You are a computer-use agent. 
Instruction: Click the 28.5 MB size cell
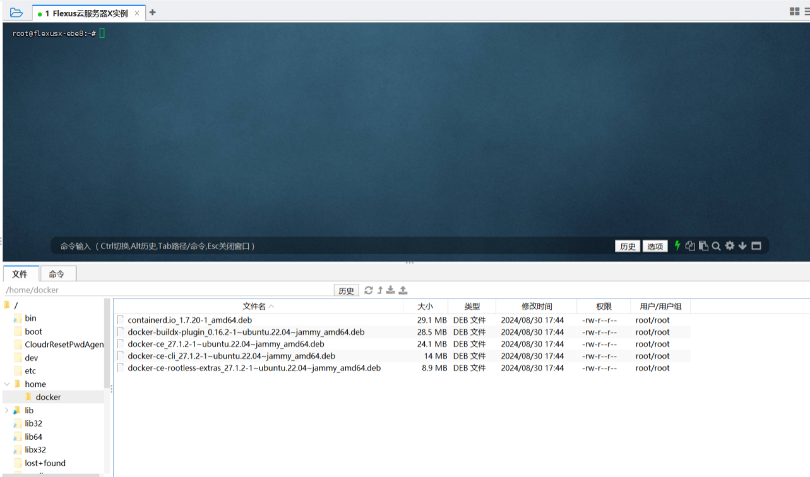tap(432, 332)
